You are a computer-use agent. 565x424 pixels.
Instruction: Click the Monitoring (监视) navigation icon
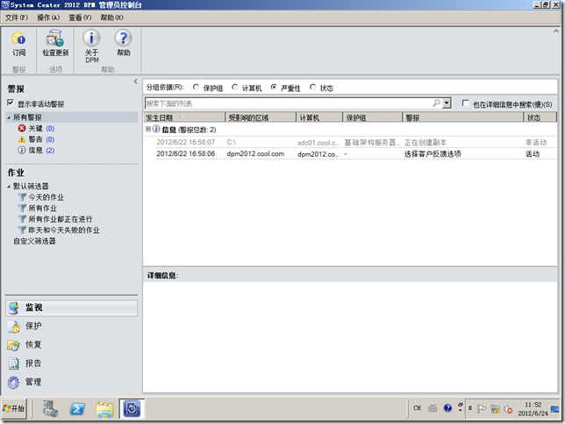pyautogui.click(x=14, y=308)
